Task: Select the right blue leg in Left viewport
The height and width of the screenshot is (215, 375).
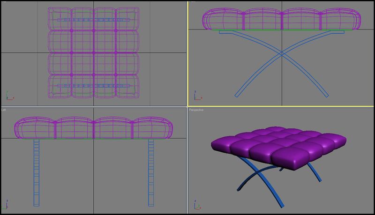Action: tap(151, 172)
